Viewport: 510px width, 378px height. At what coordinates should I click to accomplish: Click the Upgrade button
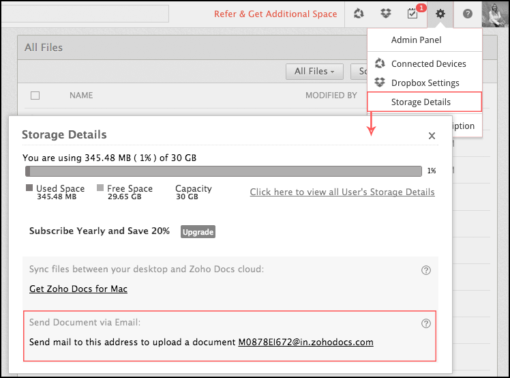(198, 232)
